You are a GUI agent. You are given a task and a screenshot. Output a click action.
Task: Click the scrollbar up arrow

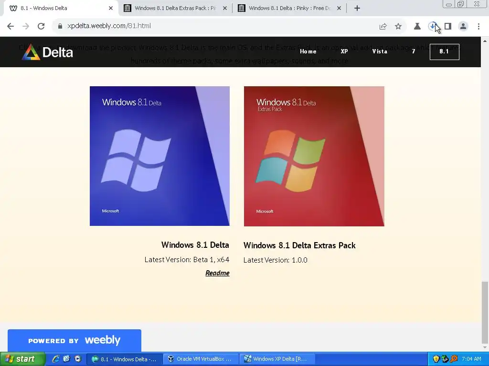pyautogui.click(x=485, y=41)
